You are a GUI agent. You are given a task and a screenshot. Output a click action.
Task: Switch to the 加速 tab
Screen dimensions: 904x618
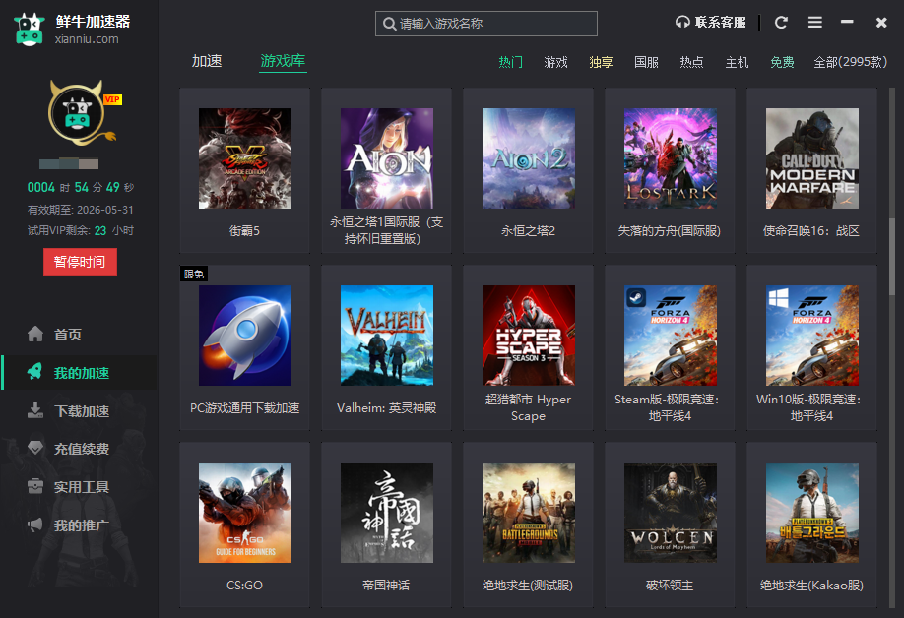207,61
